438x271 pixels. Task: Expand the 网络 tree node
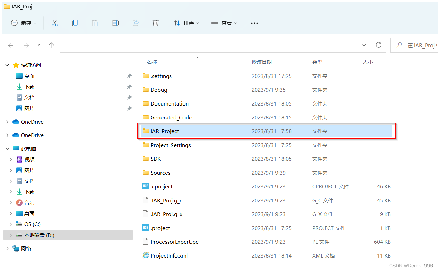(x=7, y=248)
